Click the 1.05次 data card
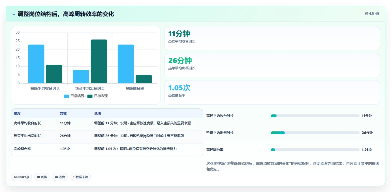Image resolution: width=391 pixels, height=192 pixels. click(272, 92)
